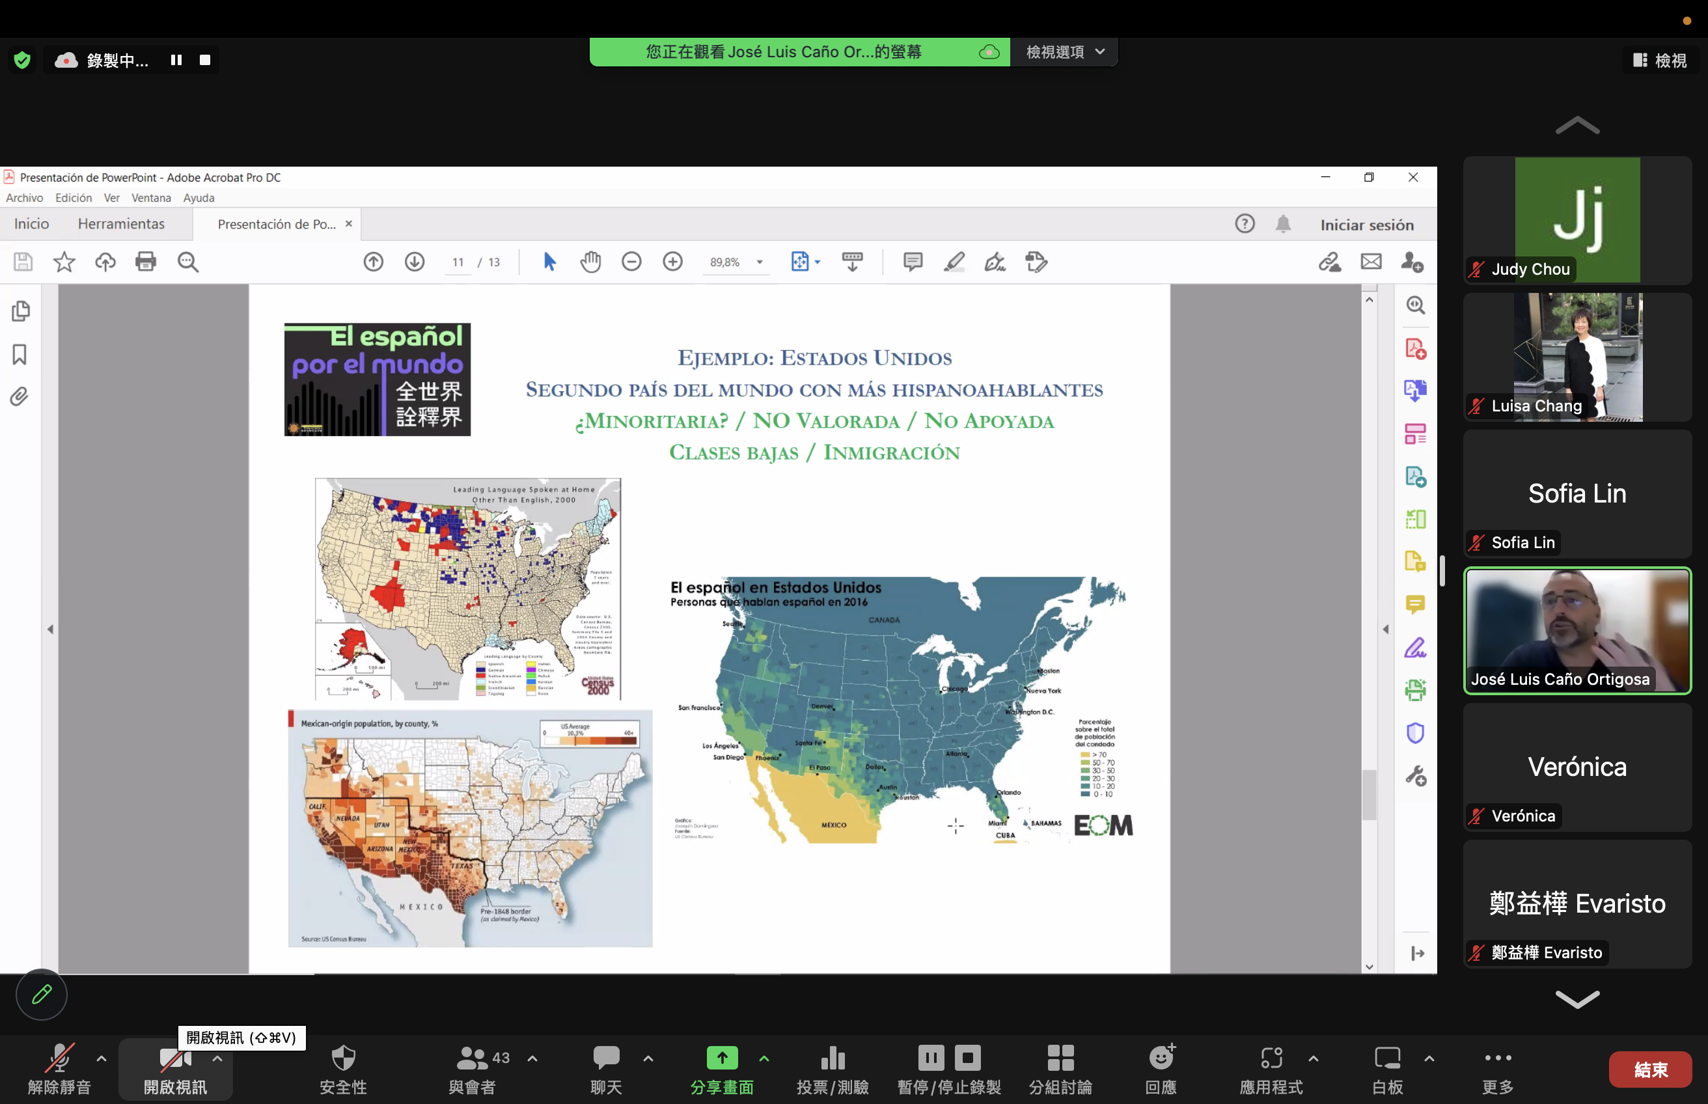Open the Acrobat bookmarks panel
This screenshot has width=1708, height=1104.
20,354
